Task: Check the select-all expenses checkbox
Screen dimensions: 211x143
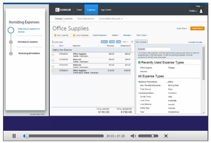Action: pyautogui.click(x=53, y=46)
